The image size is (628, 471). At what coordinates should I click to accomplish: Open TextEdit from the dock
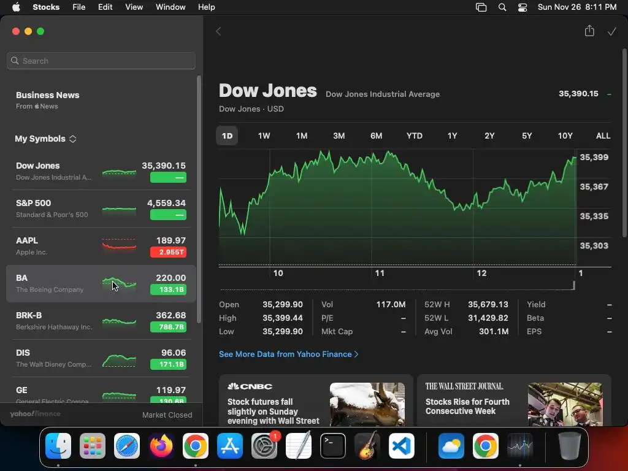299,446
